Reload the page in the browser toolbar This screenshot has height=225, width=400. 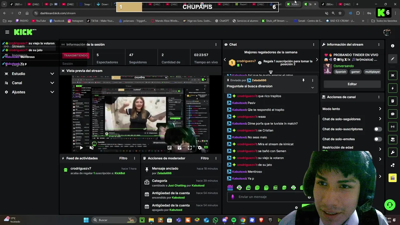coord(19,13)
